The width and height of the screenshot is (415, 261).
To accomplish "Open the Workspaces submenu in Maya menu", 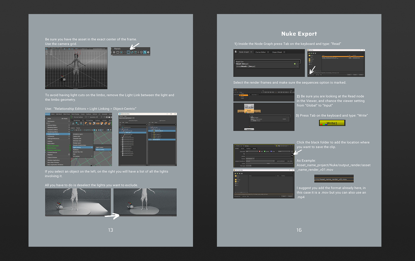I will (x=58, y=121).
